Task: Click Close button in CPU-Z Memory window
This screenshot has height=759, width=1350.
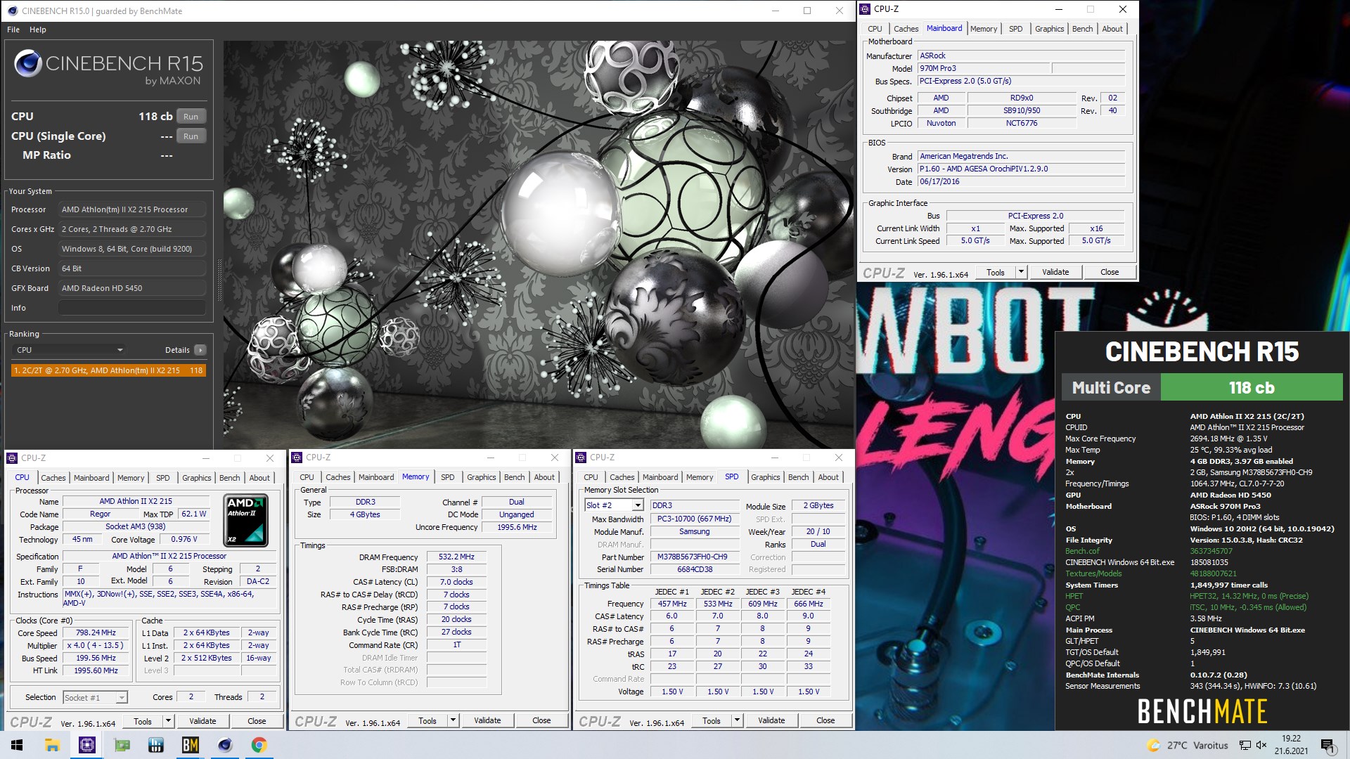Action: [541, 720]
